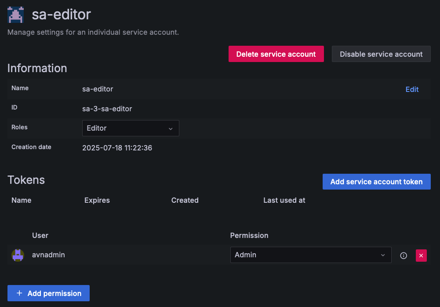Click the Disable service account button

[381, 54]
